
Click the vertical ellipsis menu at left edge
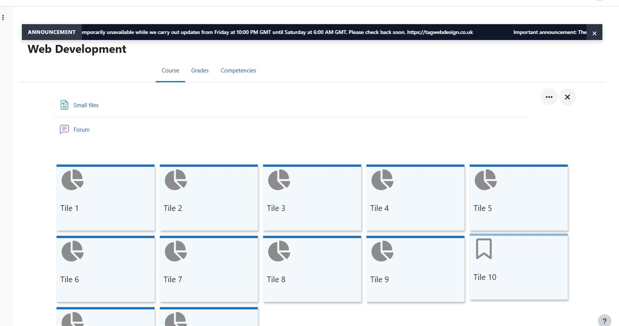[x=3, y=17]
